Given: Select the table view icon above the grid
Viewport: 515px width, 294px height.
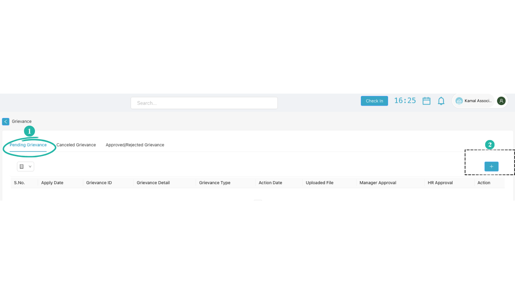Looking at the screenshot, I should pyautogui.click(x=22, y=166).
